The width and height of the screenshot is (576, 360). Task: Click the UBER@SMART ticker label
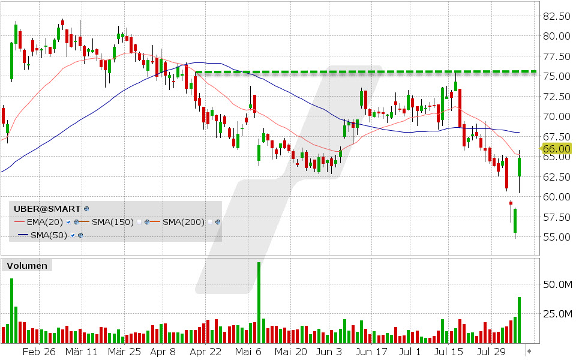(47, 209)
